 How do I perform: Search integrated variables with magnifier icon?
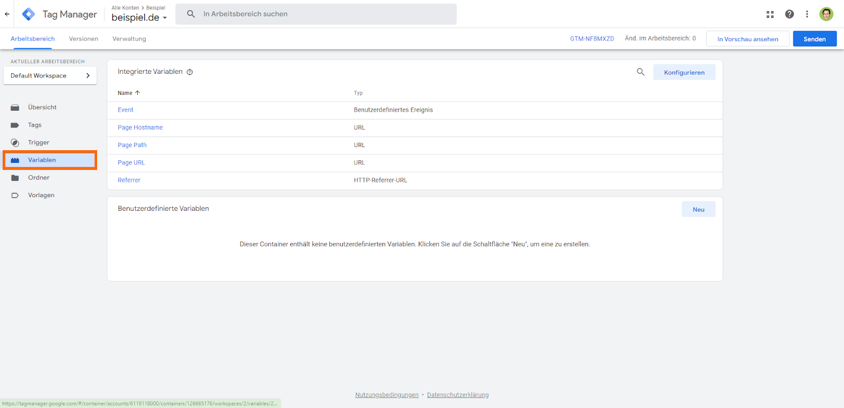click(640, 72)
